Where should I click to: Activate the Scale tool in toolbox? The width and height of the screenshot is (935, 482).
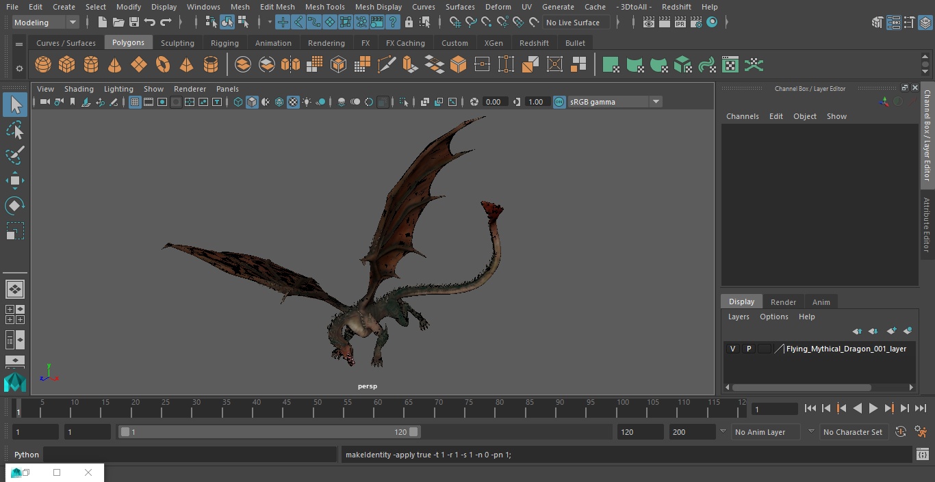[x=15, y=231]
